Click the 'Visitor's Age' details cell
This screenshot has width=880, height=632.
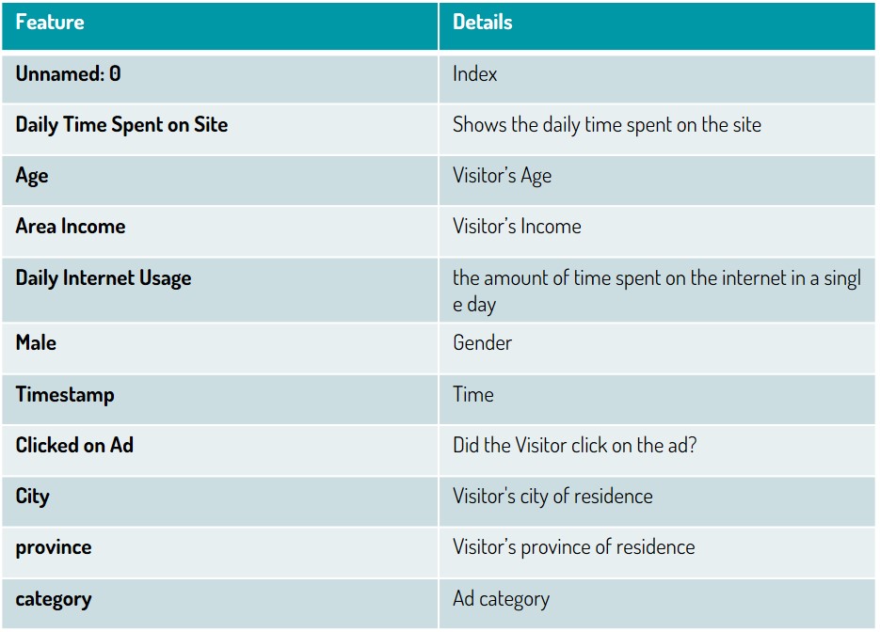coord(657,181)
